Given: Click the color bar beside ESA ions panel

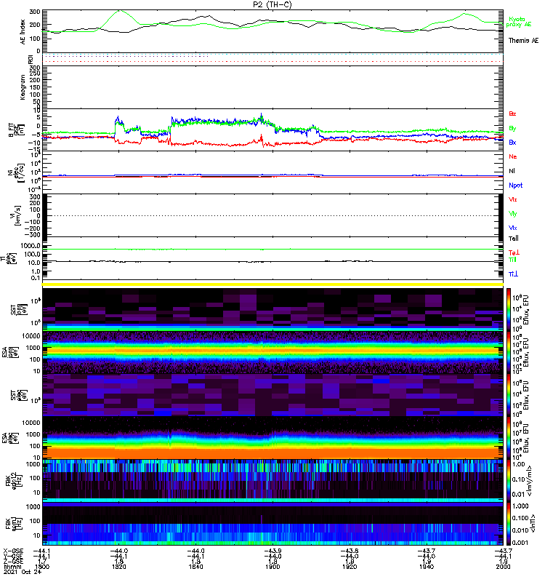Looking at the screenshot, I should point(509,352).
